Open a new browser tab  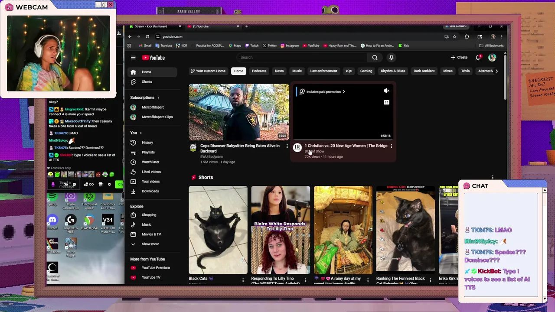coord(247,26)
